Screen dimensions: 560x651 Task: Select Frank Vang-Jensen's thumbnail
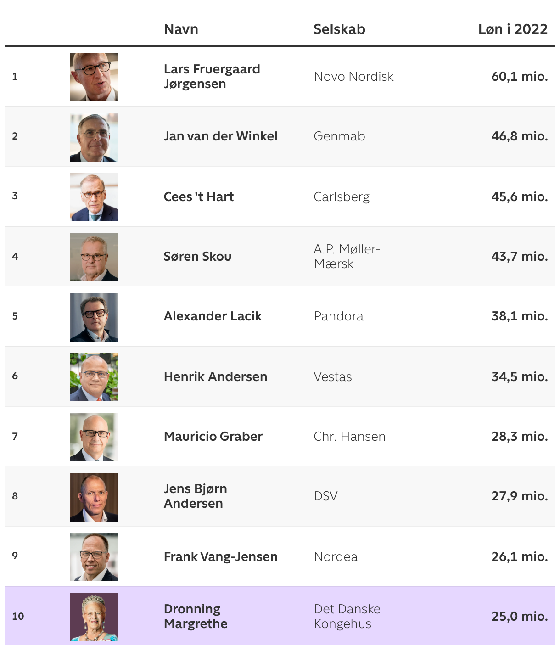[94, 557]
